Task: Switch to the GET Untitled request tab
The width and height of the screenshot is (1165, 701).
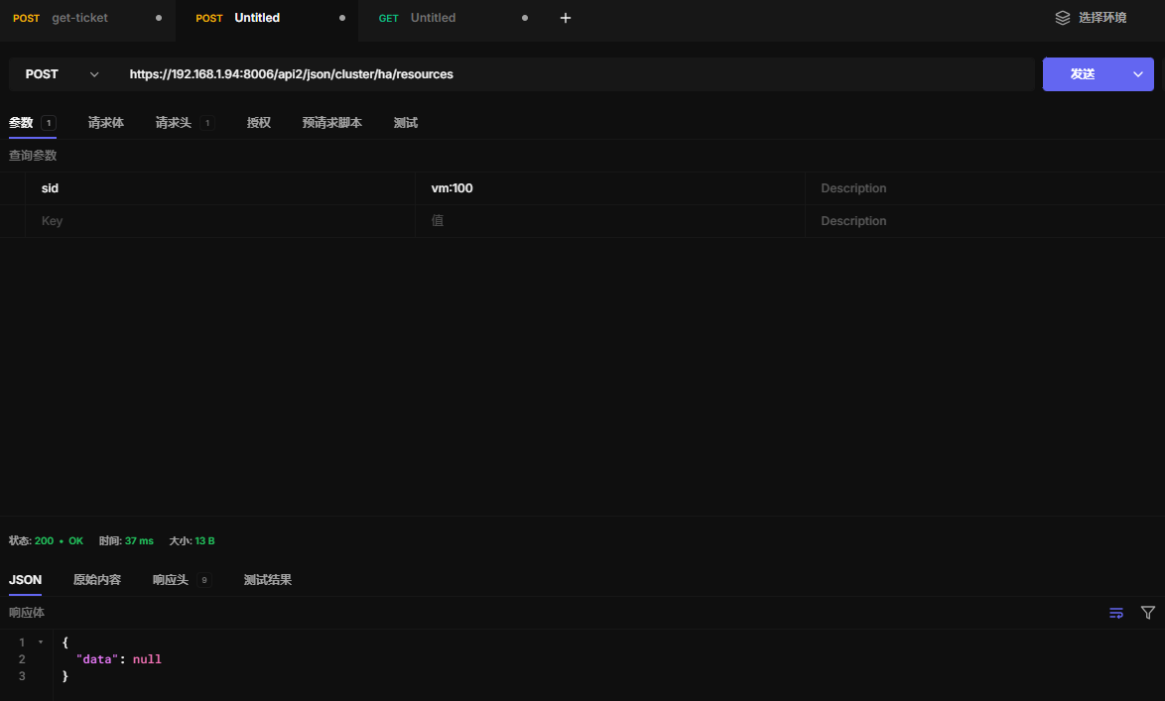Action: pyautogui.click(x=433, y=18)
